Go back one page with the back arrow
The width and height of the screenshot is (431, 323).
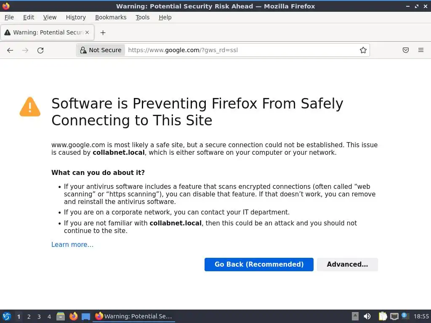(10, 50)
